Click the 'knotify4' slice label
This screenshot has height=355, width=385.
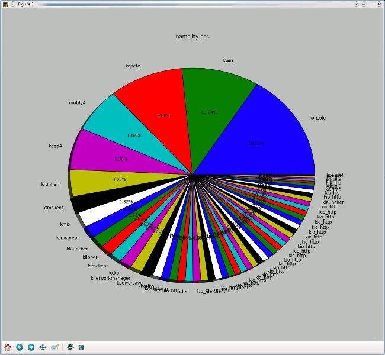(x=77, y=102)
